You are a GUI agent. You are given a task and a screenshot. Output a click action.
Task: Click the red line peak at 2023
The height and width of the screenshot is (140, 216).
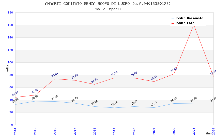(194, 25)
